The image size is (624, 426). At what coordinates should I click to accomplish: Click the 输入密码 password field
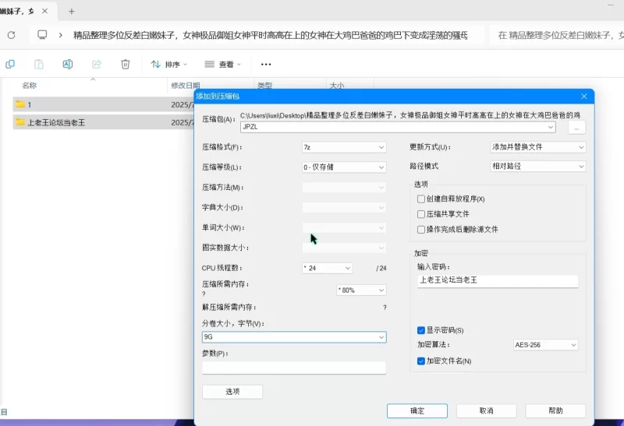tap(498, 281)
